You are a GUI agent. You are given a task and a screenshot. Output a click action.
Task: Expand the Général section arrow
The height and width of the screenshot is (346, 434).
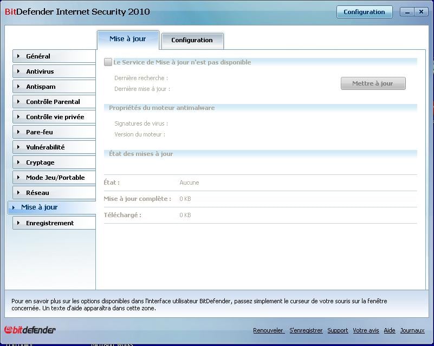coord(18,56)
